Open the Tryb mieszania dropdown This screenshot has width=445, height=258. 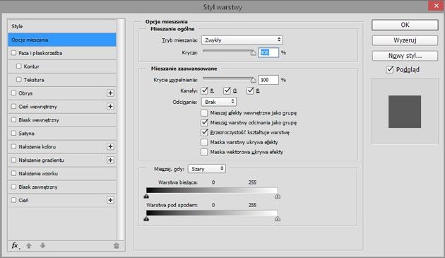pos(242,40)
